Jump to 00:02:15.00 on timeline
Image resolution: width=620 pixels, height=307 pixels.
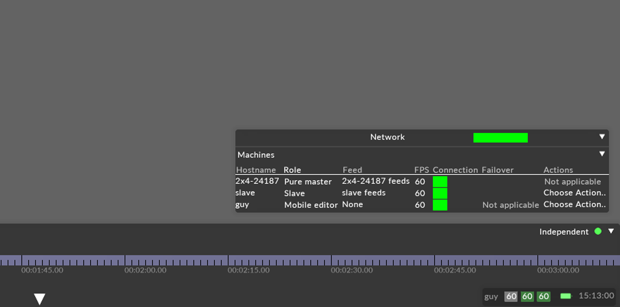tap(248, 271)
